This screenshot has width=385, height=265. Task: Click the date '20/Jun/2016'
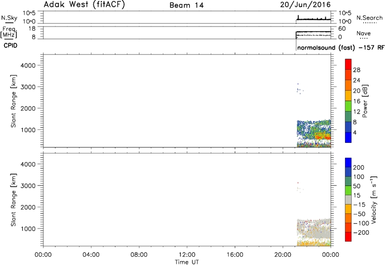[306, 5]
